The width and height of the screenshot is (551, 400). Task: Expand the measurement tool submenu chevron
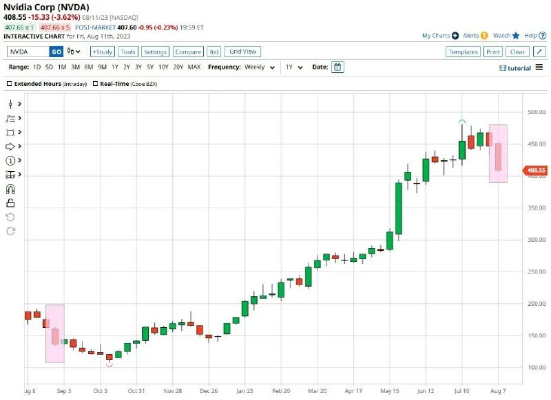pyautogui.click(x=20, y=175)
